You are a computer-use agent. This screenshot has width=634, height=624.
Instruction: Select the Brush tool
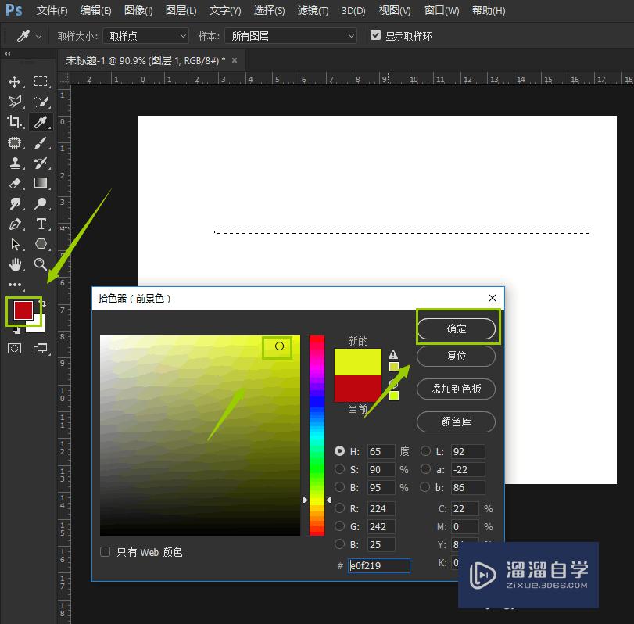point(41,142)
